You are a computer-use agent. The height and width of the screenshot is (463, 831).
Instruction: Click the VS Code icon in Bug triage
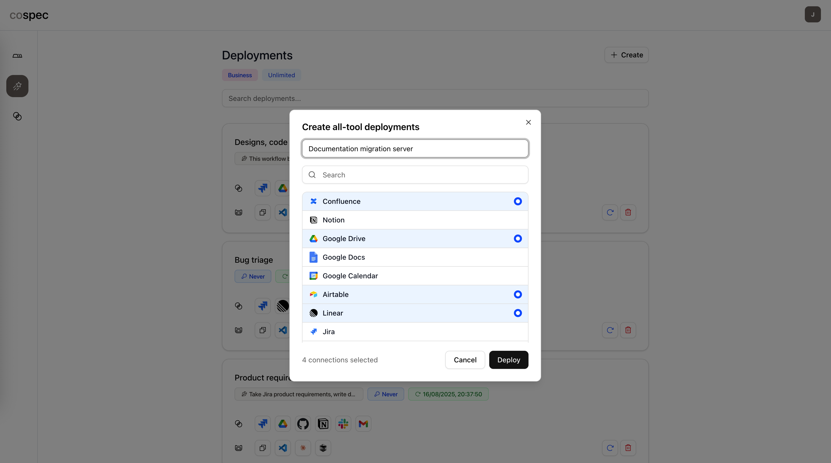(283, 330)
